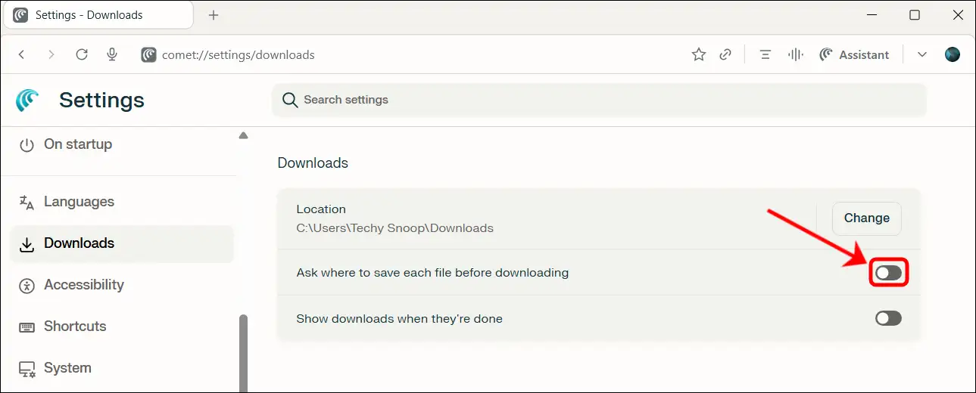This screenshot has height=393, width=976.
Task: Open the reading list icon in the toolbar
Action: coord(766,54)
